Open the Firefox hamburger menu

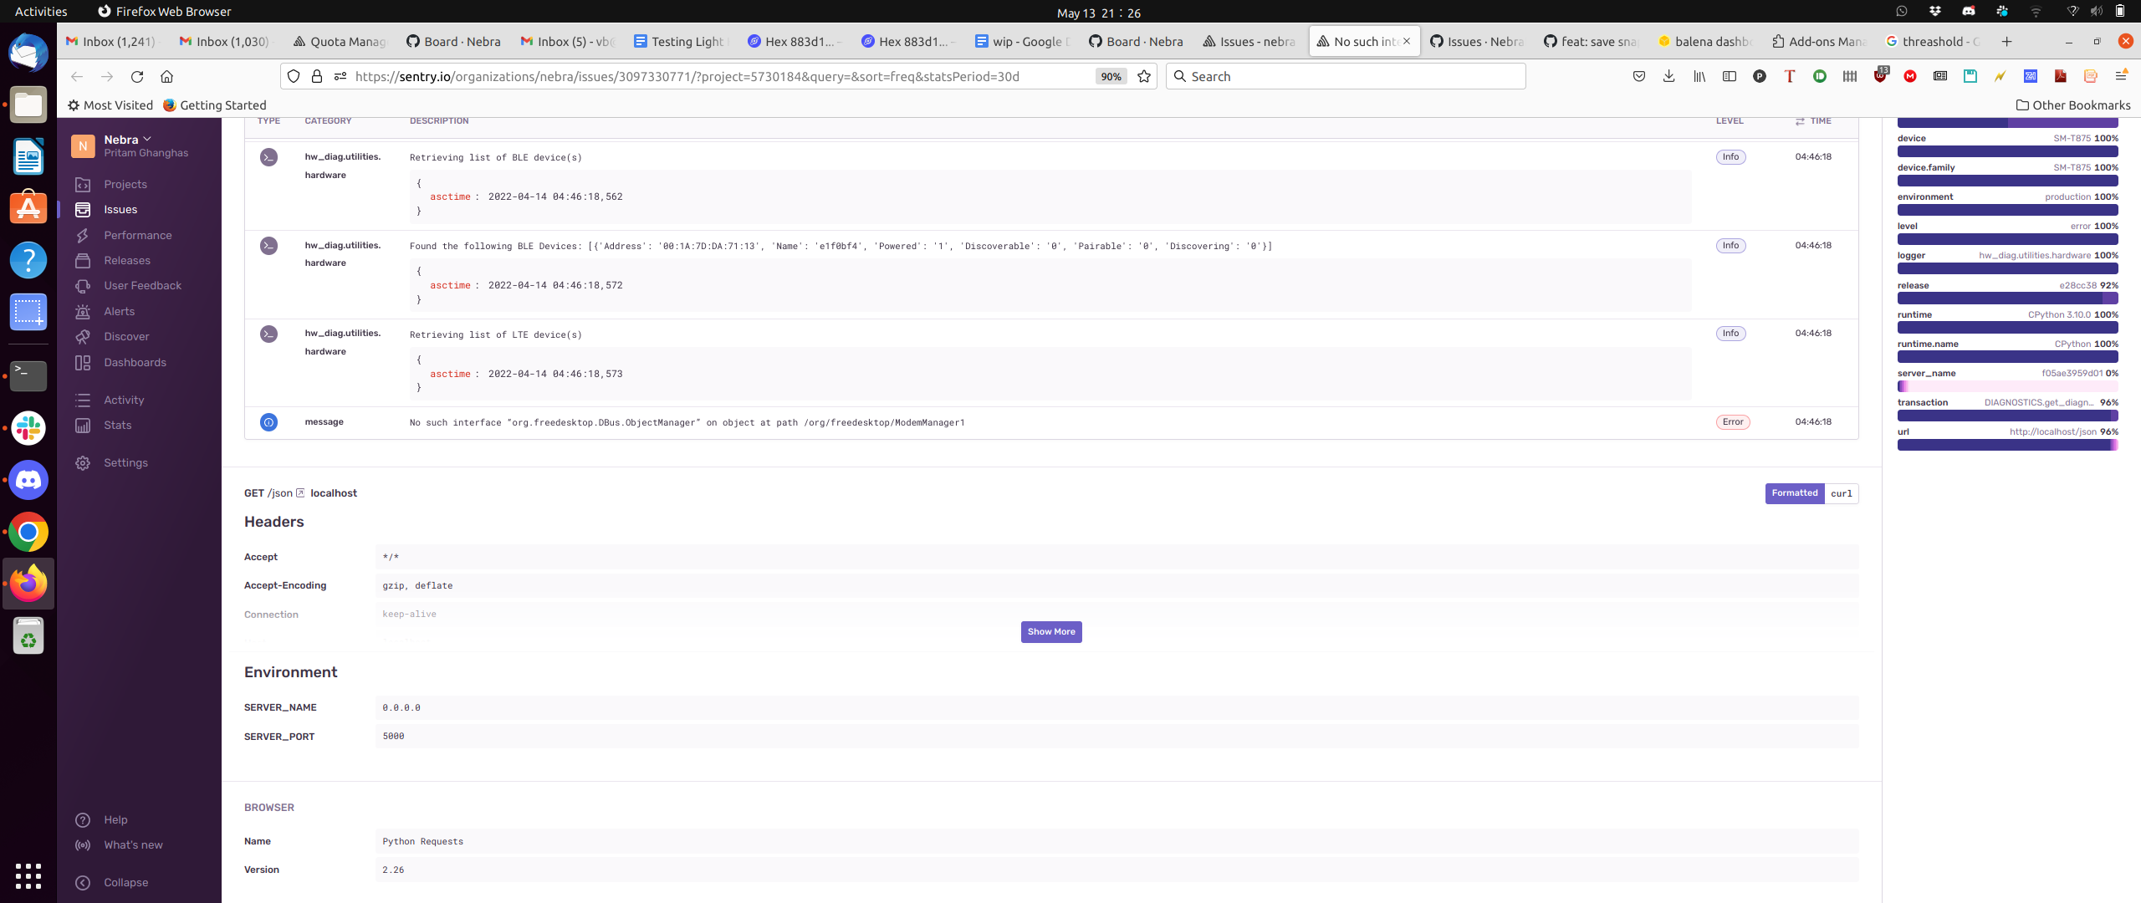2121,76
